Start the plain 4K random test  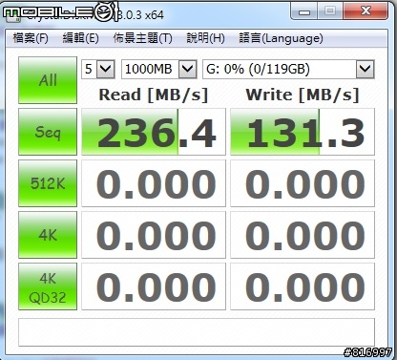point(48,235)
